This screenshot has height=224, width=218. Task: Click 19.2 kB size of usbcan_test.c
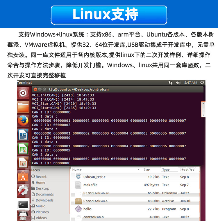pos(153,177)
